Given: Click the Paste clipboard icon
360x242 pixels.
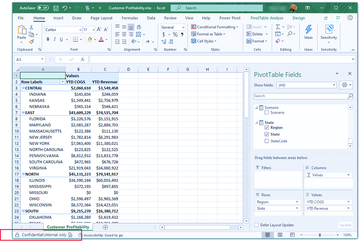Looking at the screenshot, I should [x=22, y=30].
